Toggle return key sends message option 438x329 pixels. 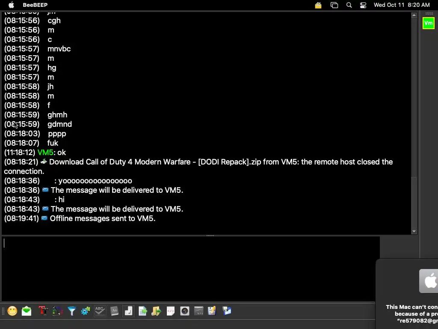pyautogui.click(x=128, y=311)
